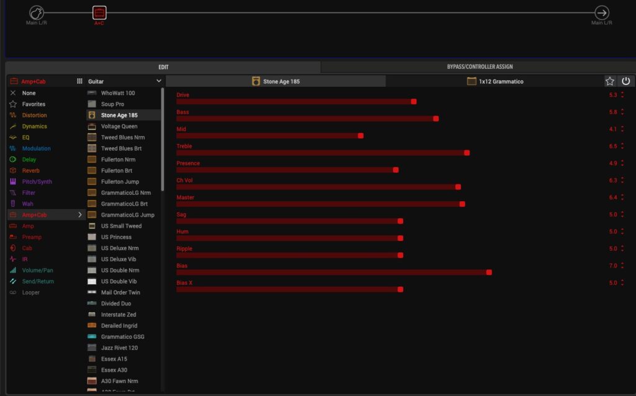Choose the Reverb effect category
636x396 pixels.
[30, 171]
